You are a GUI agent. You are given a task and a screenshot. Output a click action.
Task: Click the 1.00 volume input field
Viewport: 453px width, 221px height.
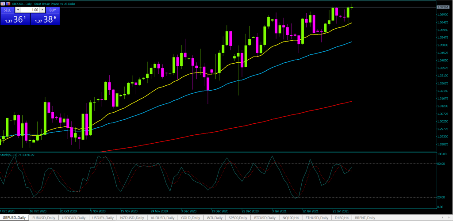click(x=30, y=10)
